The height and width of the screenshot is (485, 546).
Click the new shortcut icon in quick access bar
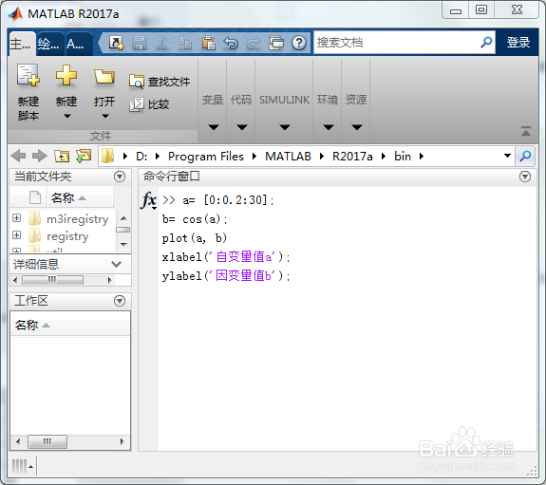click(x=116, y=43)
